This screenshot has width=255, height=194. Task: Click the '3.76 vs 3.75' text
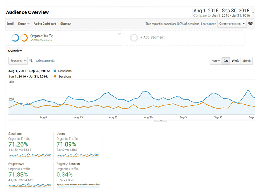[65, 180]
